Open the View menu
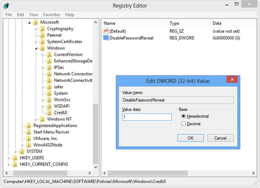This screenshot has height=188, width=260. tap(34, 15)
